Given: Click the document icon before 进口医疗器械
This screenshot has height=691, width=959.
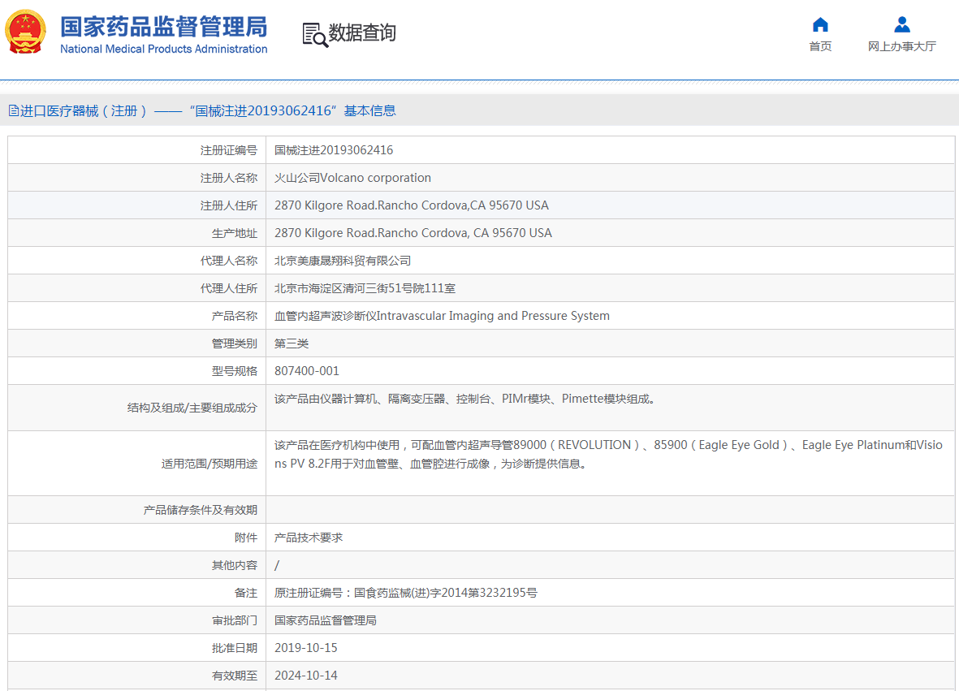Looking at the screenshot, I should [x=14, y=111].
